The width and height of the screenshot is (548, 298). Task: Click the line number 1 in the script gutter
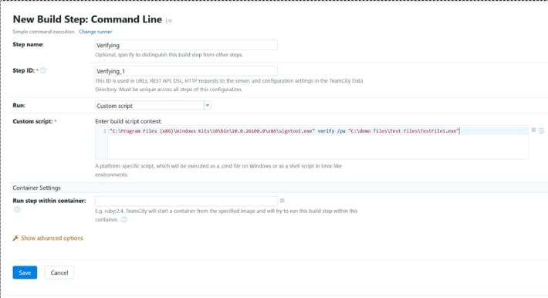pos(105,131)
